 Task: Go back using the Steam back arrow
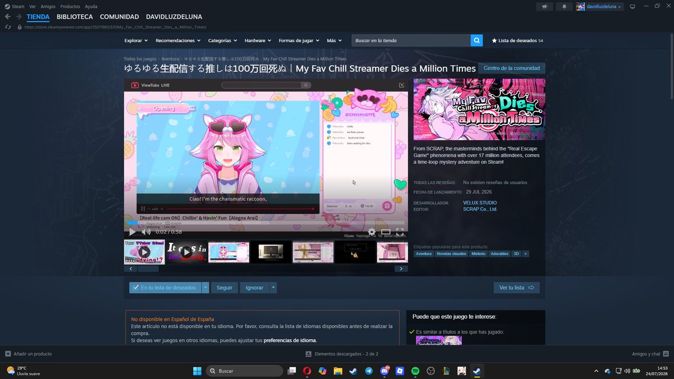point(8,17)
